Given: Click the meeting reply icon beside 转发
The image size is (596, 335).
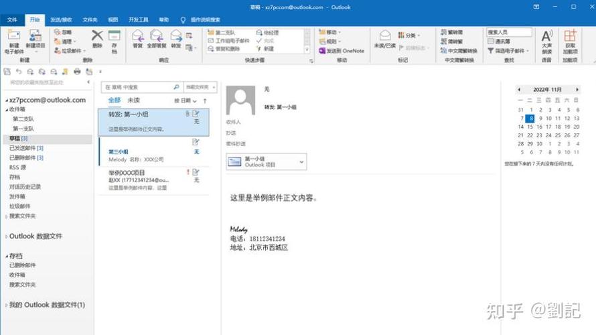Looking at the screenshot, I should pos(189,36).
